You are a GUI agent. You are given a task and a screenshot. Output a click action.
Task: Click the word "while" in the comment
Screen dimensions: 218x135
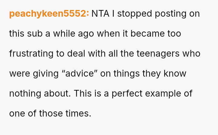pos(64,34)
